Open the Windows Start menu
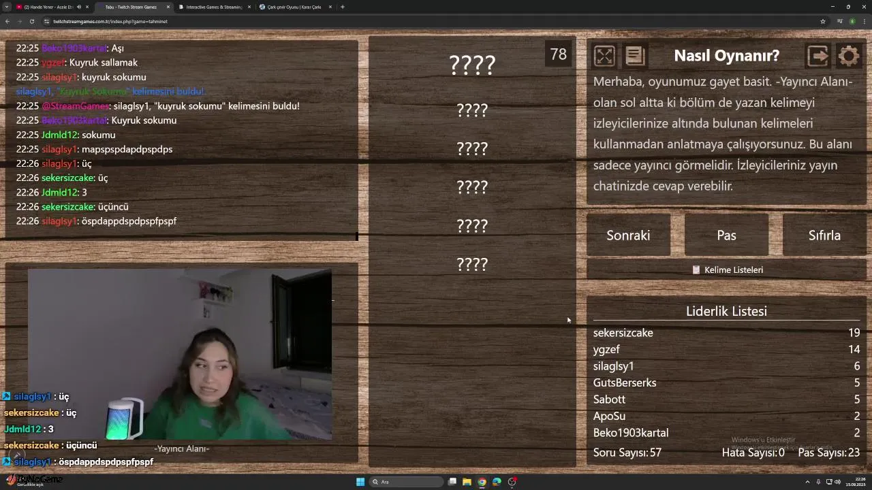Screen dimensions: 872x490 point(360,482)
